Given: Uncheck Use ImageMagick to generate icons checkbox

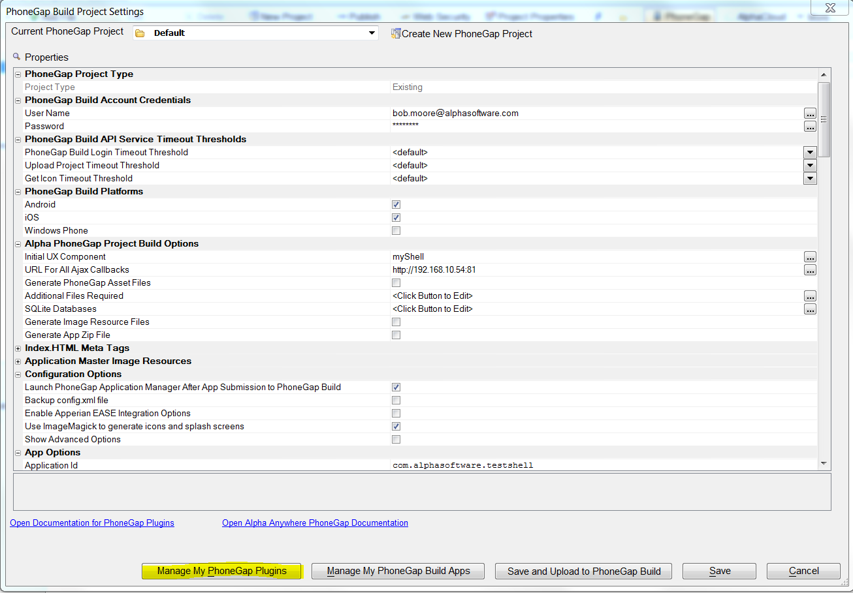Looking at the screenshot, I should [x=396, y=427].
